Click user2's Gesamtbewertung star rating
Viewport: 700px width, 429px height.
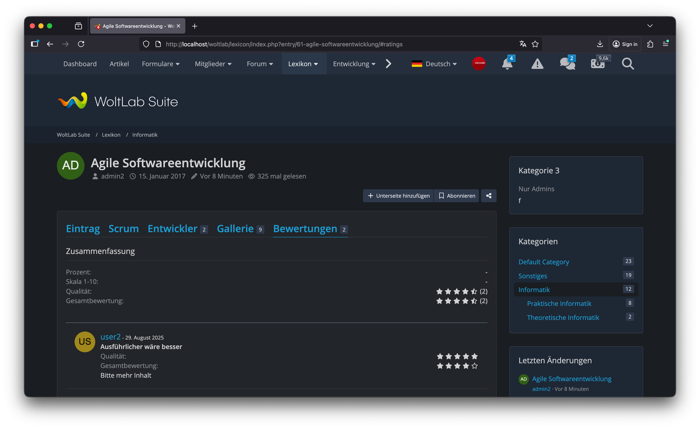(x=457, y=366)
